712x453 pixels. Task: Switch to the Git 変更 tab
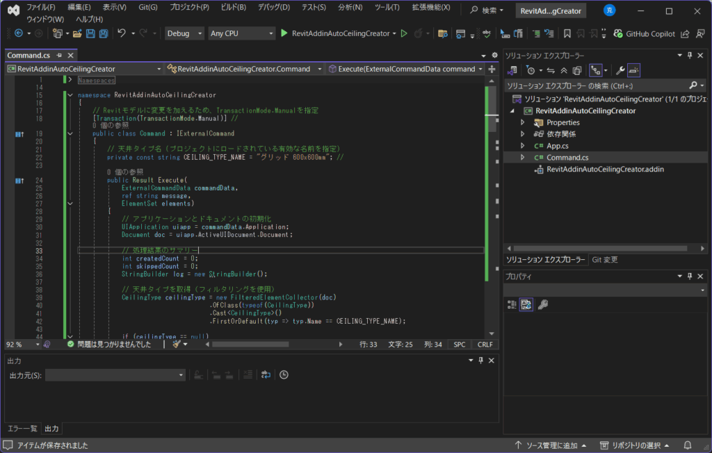coord(604,260)
